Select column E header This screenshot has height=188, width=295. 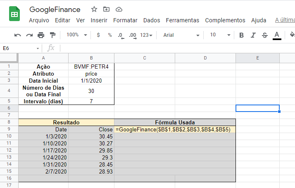coord(257,58)
